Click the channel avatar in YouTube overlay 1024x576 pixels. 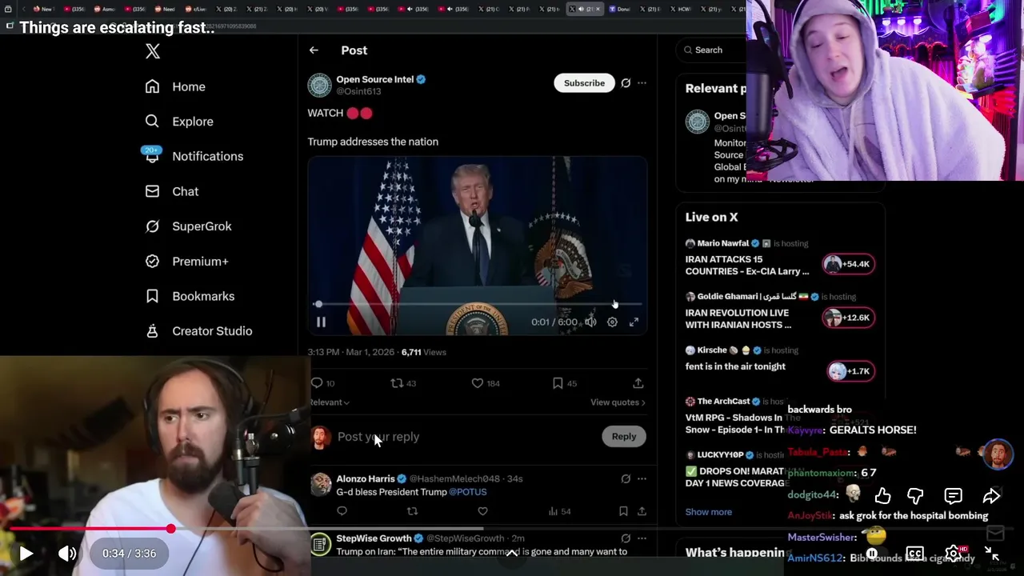998,454
